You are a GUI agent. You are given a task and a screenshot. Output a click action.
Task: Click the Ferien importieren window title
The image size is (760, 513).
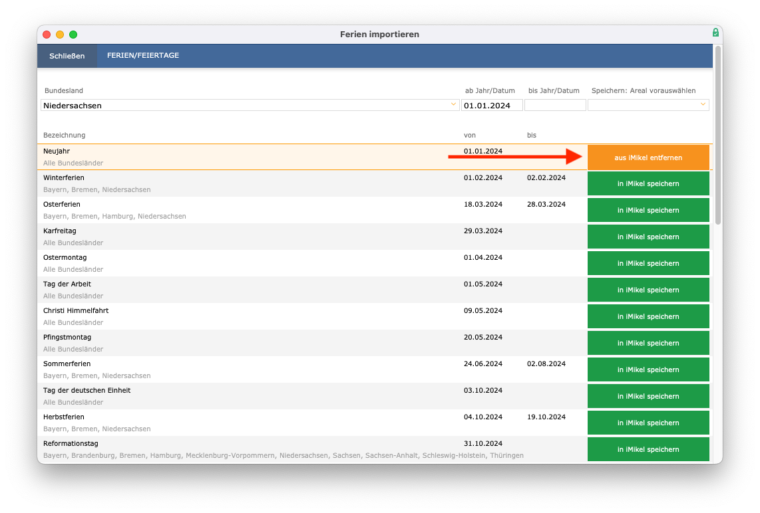[379, 35]
